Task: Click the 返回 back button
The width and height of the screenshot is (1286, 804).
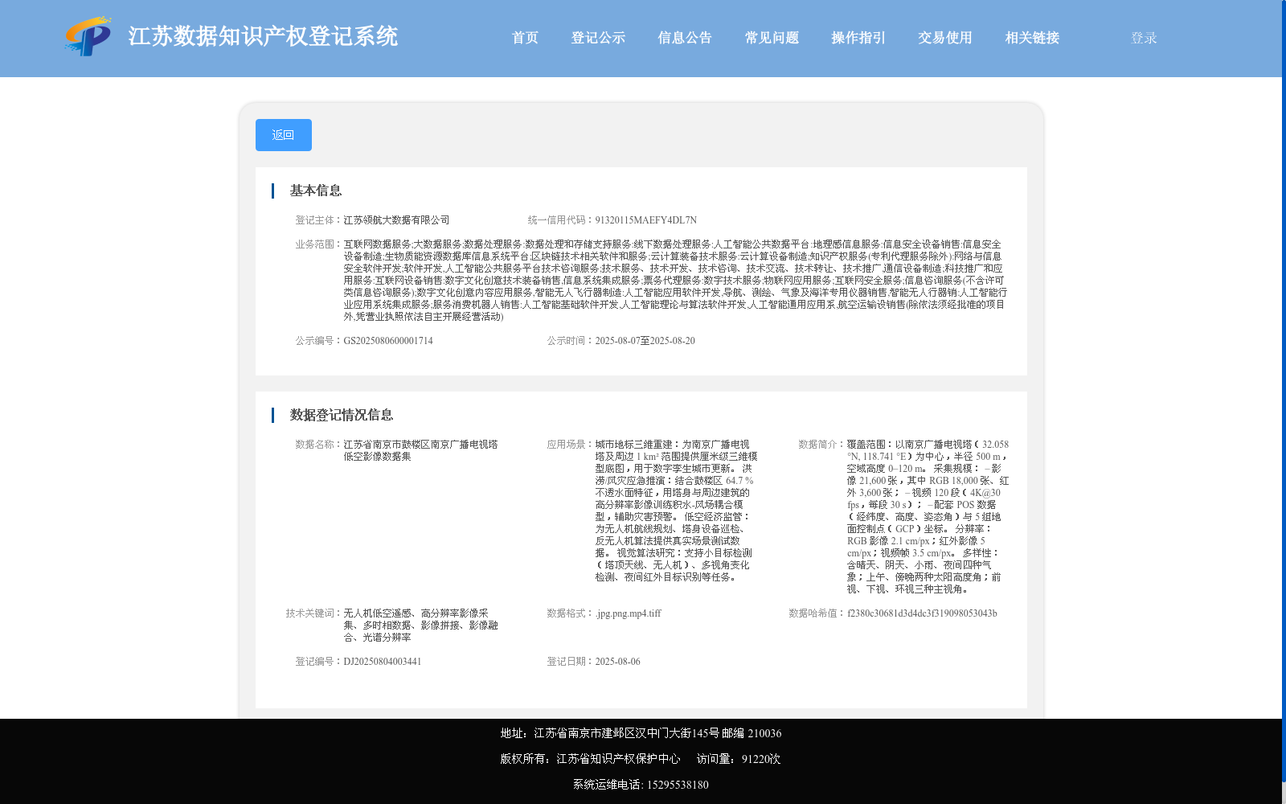Action: [x=283, y=134]
